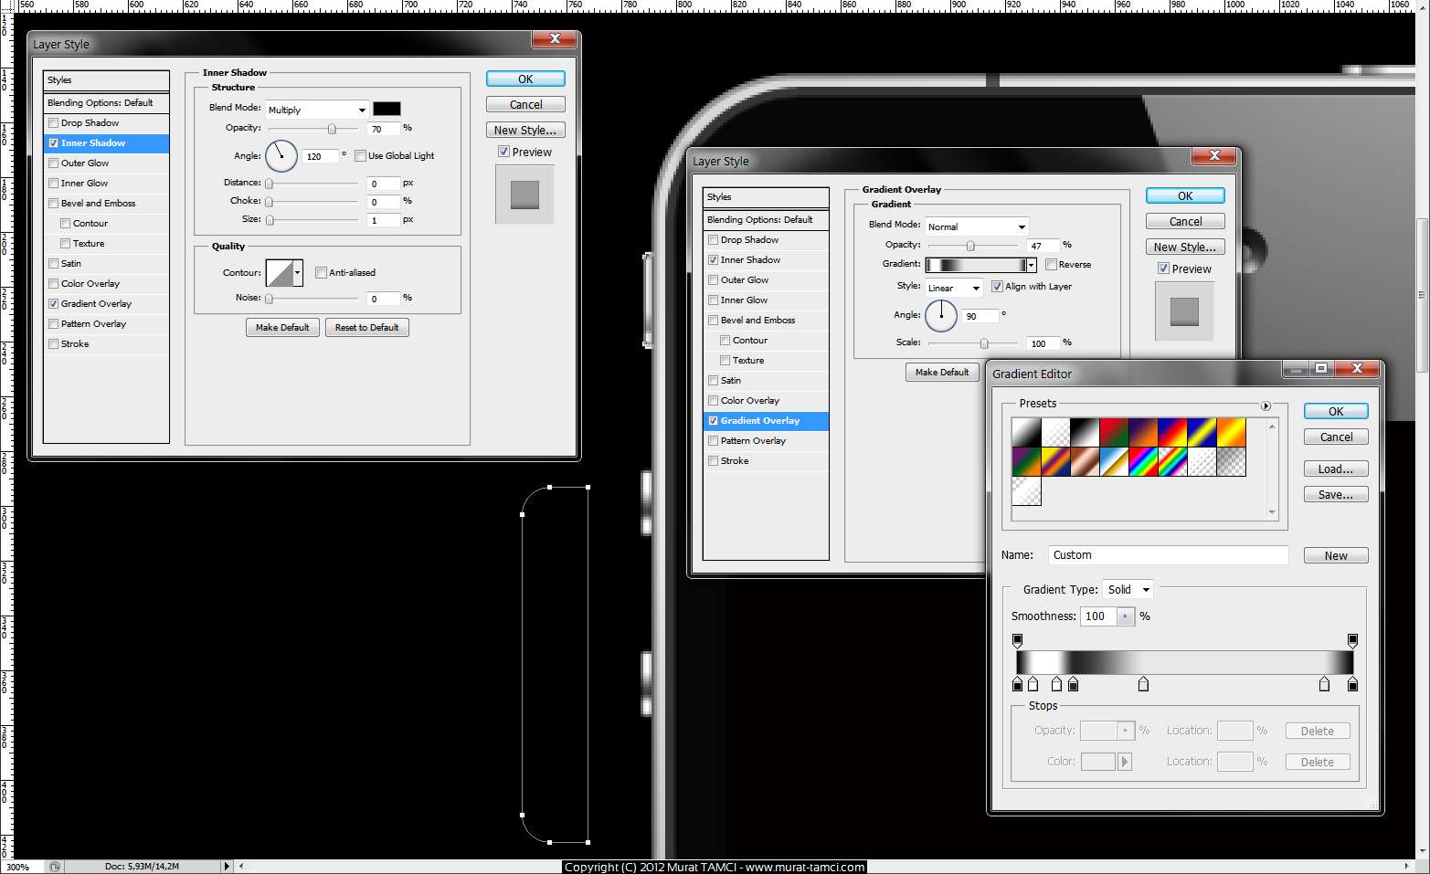This screenshot has width=1430, height=874.
Task: Select the left opacity stop above gradient bar
Action: 1017,640
